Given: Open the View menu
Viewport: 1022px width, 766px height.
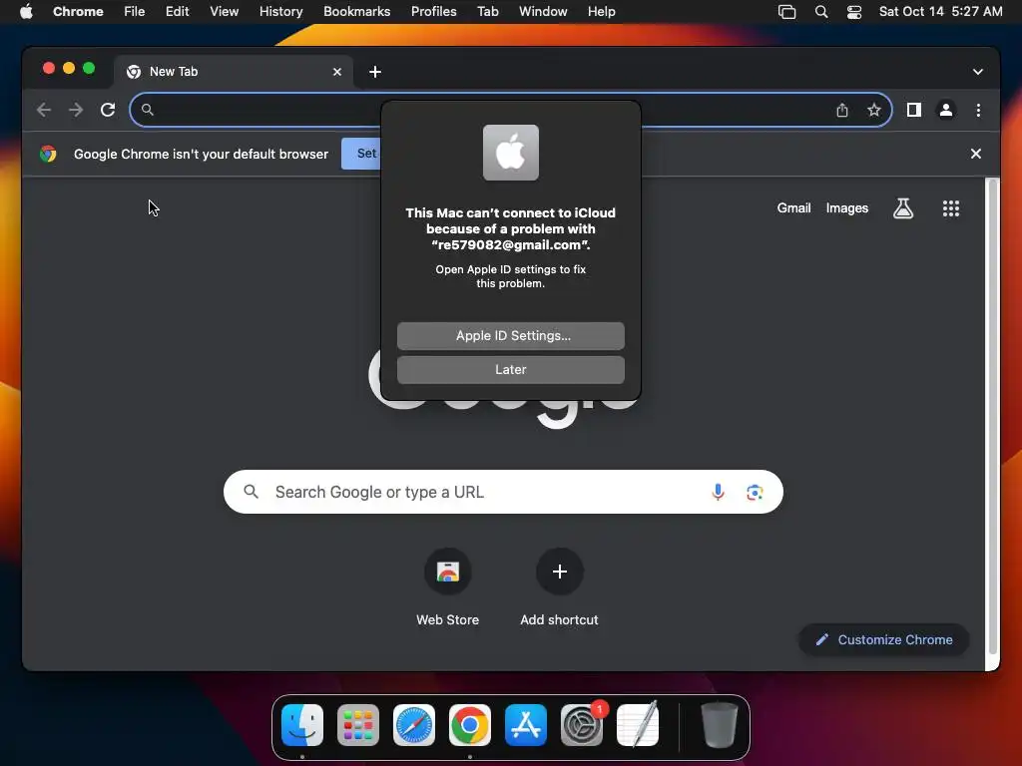Looking at the screenshot, I should tap(224, 11).
